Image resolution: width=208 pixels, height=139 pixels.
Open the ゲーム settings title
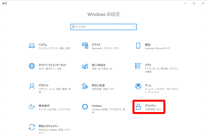pos(148,85)
